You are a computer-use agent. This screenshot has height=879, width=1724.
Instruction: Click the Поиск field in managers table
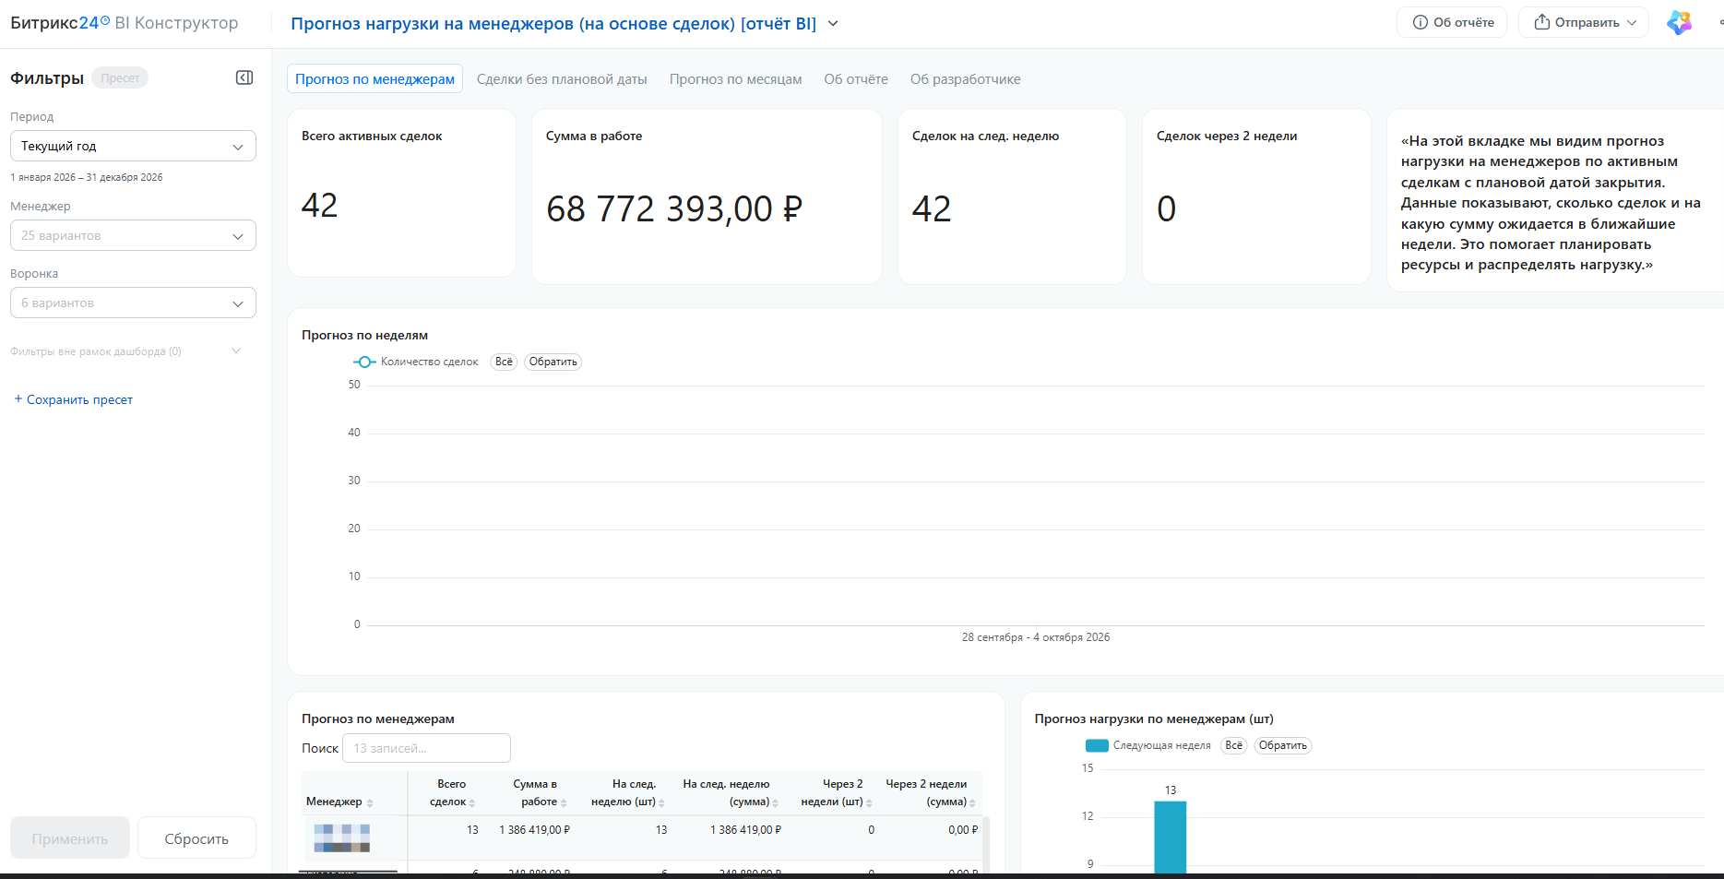pyautogui.click(x=426, y=748)
